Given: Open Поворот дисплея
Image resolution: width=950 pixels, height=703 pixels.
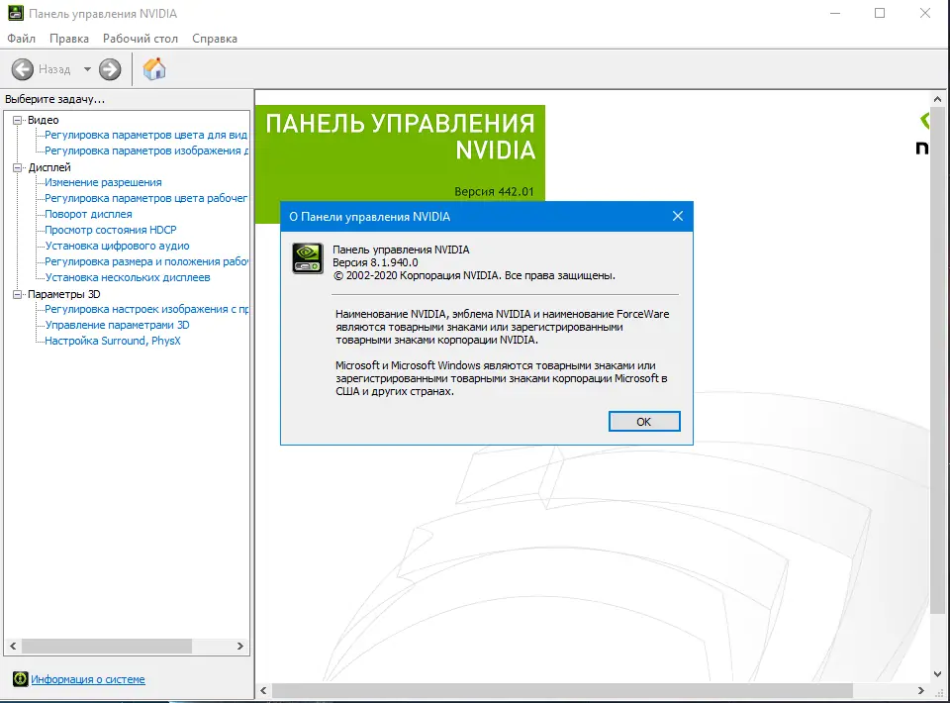Looking at the screenshot, I should (88, 214).
